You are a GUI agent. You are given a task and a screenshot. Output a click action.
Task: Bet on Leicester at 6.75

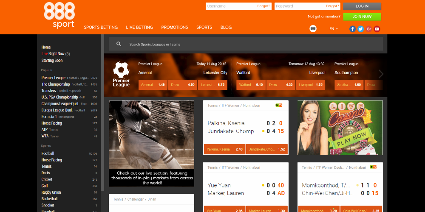pyautogui.click(x=212, y=85)
